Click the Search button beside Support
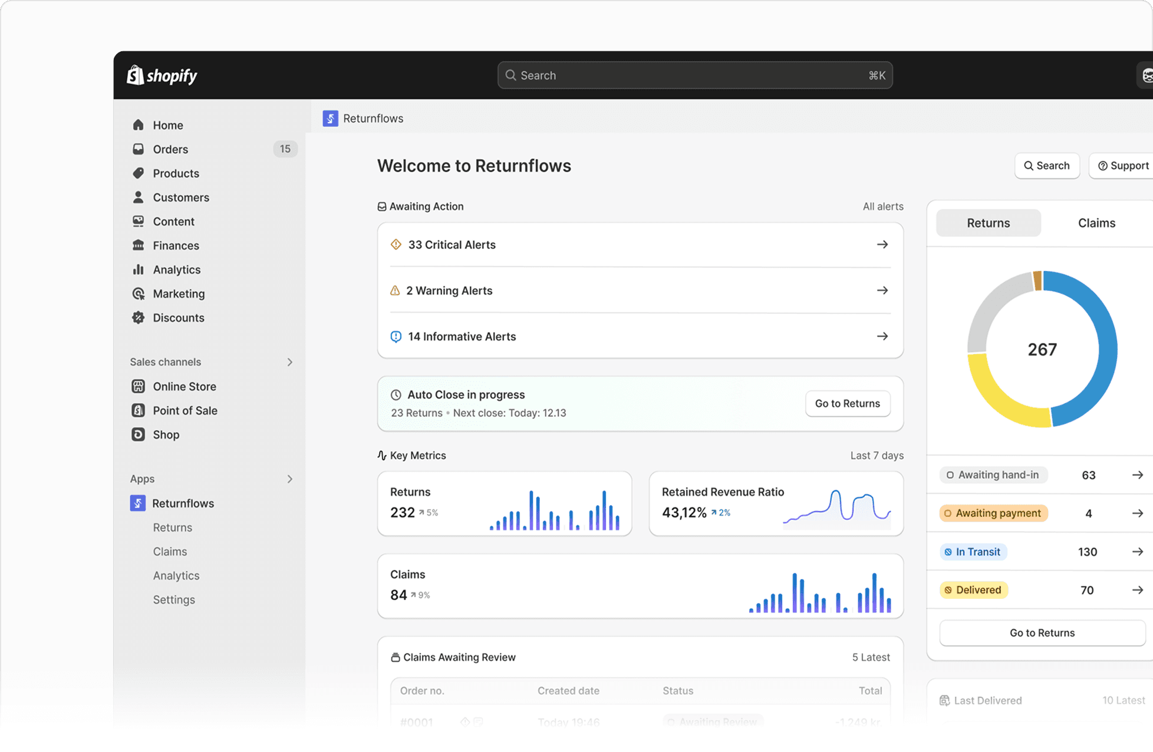The height and width of the screenshot is (752, 1153). pos(1047,166)
